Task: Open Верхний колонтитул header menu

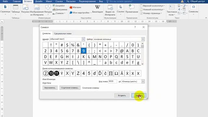Action: pos(152,6)
